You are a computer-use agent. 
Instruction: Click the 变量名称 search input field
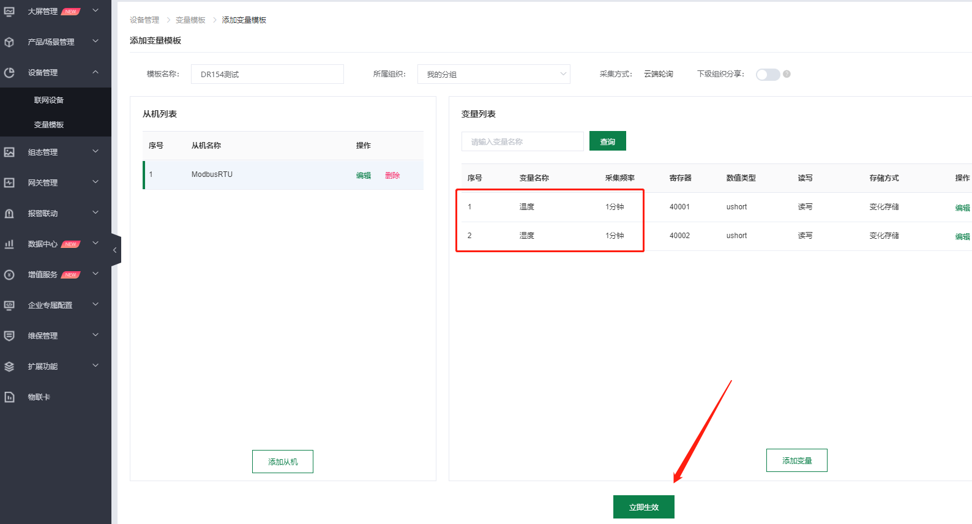point(522,141)
